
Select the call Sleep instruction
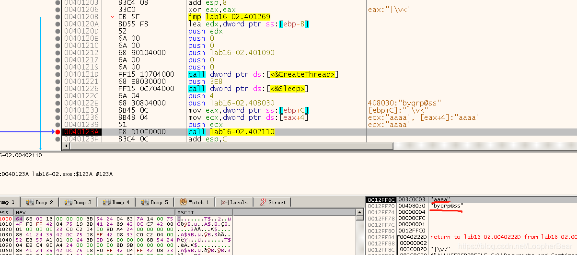click(x=248, y=89)
